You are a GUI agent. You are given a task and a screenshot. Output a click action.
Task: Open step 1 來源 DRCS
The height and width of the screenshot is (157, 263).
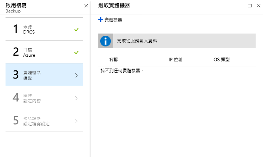coord(44,29)
